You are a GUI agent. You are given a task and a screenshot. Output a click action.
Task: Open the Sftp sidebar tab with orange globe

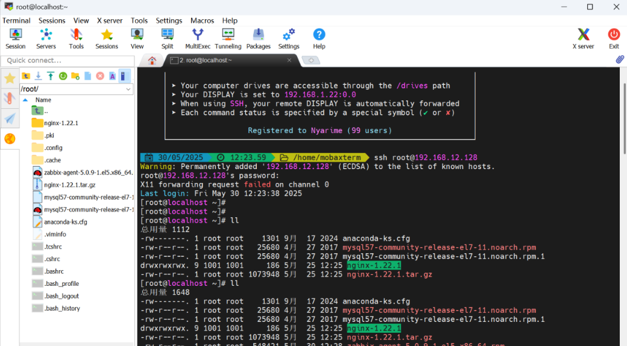(x=10, y=139)
